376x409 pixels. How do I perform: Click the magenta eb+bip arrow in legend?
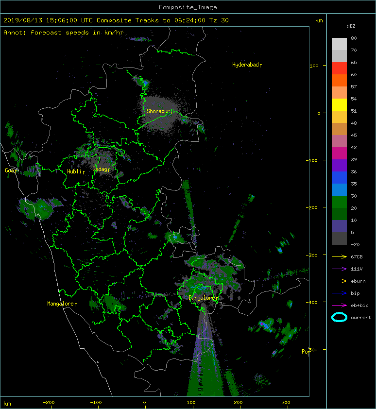click(x=339, y=305)
